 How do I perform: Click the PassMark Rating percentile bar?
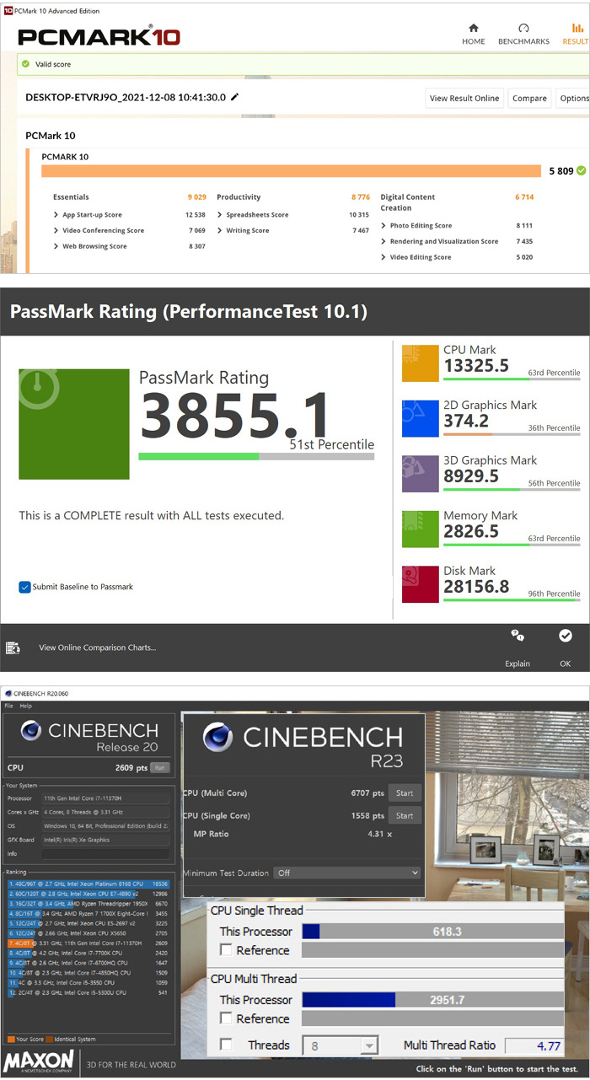pyautogui.click(x=256, y=456)
